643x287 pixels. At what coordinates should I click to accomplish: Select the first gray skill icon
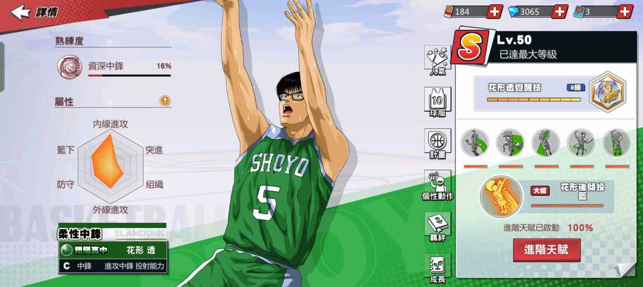(x=475, y=143)
